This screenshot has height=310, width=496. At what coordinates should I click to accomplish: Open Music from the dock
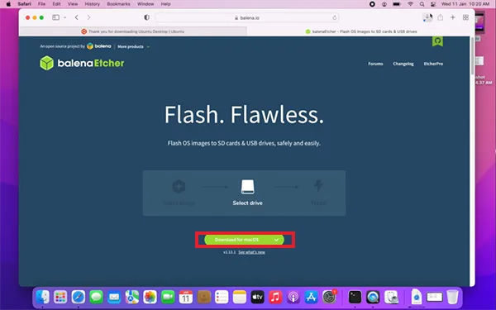pyautogui.click(x=275, y=297)
